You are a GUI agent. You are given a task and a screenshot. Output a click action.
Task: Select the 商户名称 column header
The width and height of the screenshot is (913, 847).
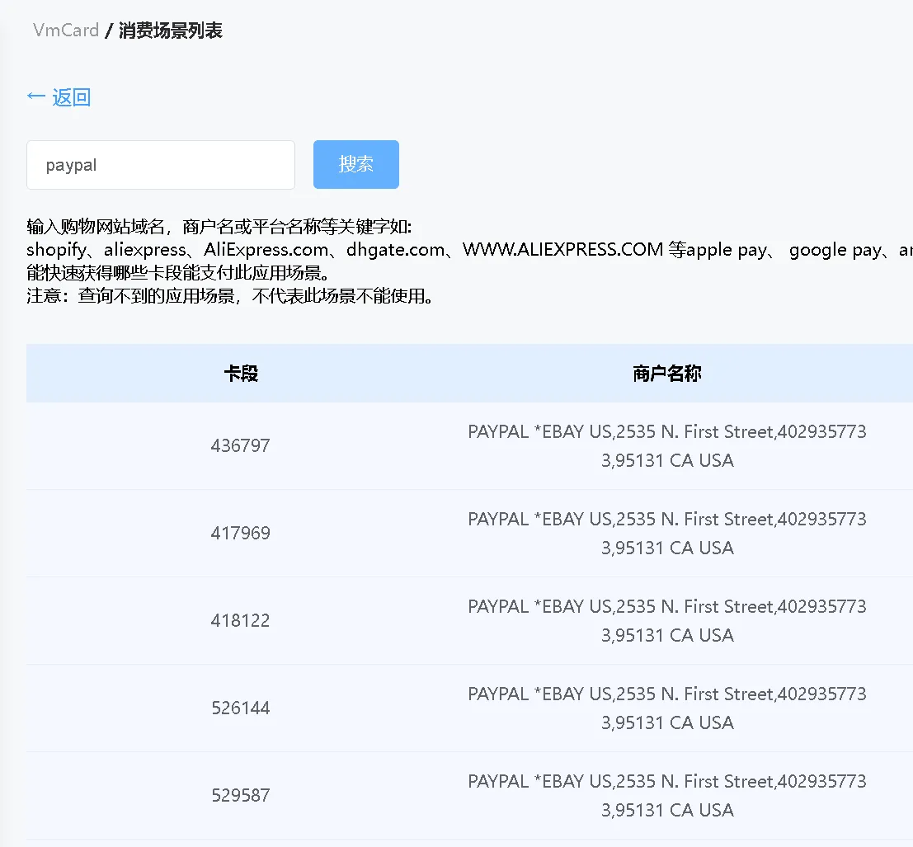[667, 373]
